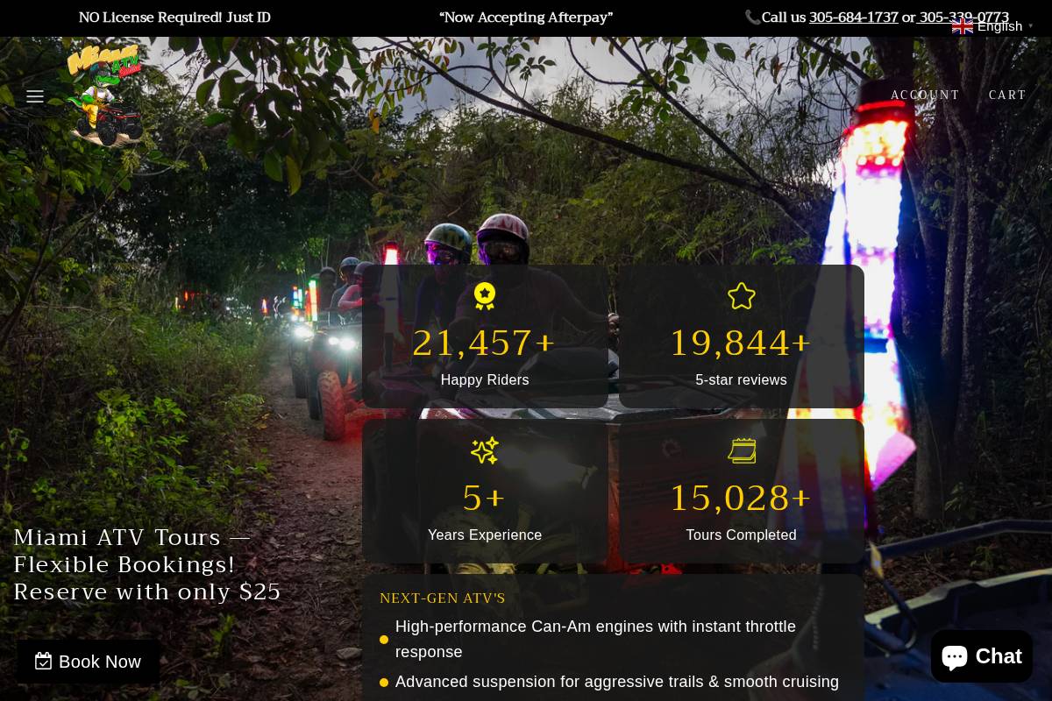
Task: Click the 19,844+ 5-star reviews count
Action: pyautogui.click(x=741, y=343)
